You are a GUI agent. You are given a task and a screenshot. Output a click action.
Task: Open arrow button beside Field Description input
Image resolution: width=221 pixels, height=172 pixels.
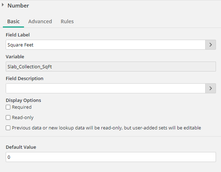click(210, 88)
